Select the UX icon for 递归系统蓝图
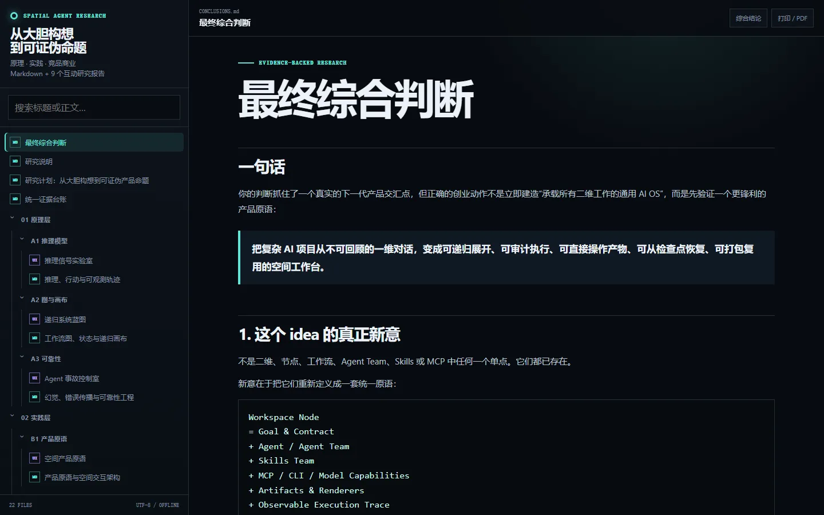824x515 pixels. point(35,319)
